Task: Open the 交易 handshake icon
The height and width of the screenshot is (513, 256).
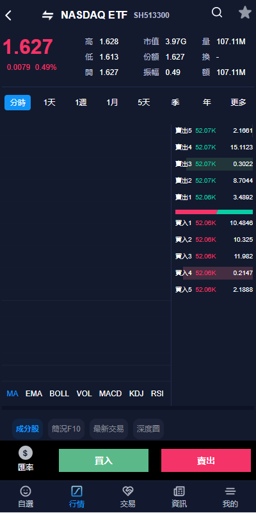Action: 127,491
